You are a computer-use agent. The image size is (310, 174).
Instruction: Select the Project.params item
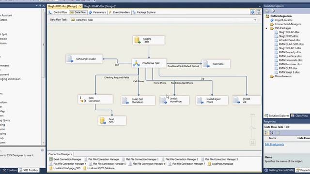tap(283, 20)
